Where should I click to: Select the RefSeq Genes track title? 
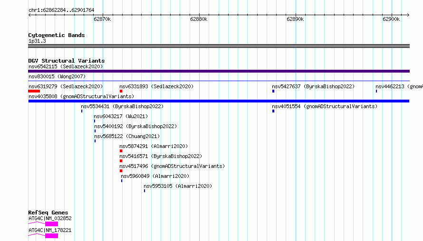[48, 213]
